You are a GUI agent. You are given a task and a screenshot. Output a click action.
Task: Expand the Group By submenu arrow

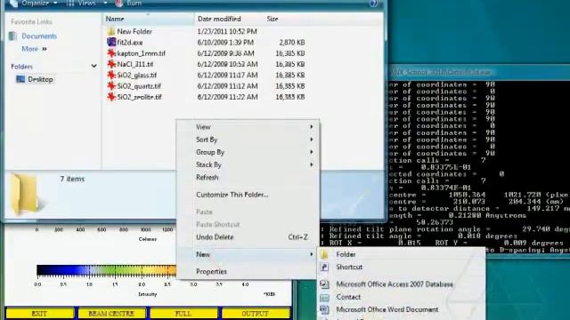pyautogui.click(x=311, y=152)
